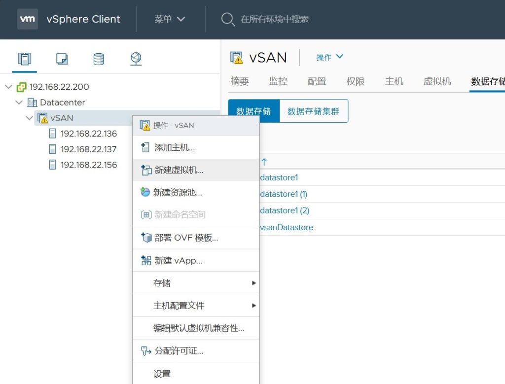This screenshot has height=384, width=505.
Task: Click the vSAN cluster icon in page header
Action: (x=237, y=58)
